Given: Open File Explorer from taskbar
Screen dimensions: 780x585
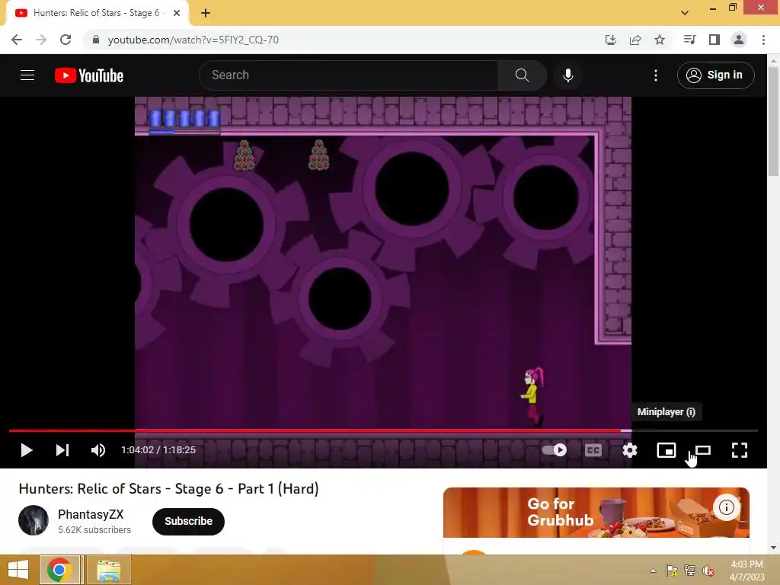Looking at the screenshot, I should [x=109, y=570].
